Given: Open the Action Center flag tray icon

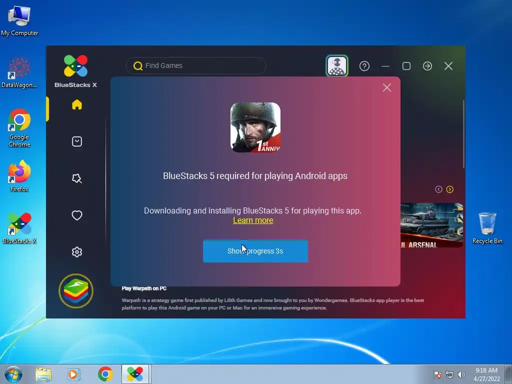Looking at the screenshot, I should pos(437,374).
